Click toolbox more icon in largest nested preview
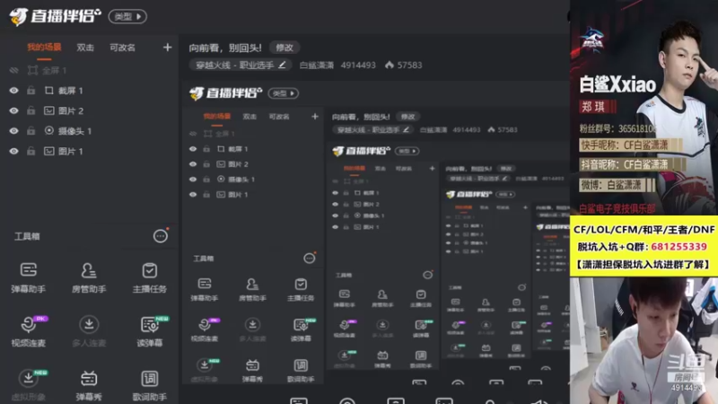Screen dimensions: 718x404 [x=309, y=259]
